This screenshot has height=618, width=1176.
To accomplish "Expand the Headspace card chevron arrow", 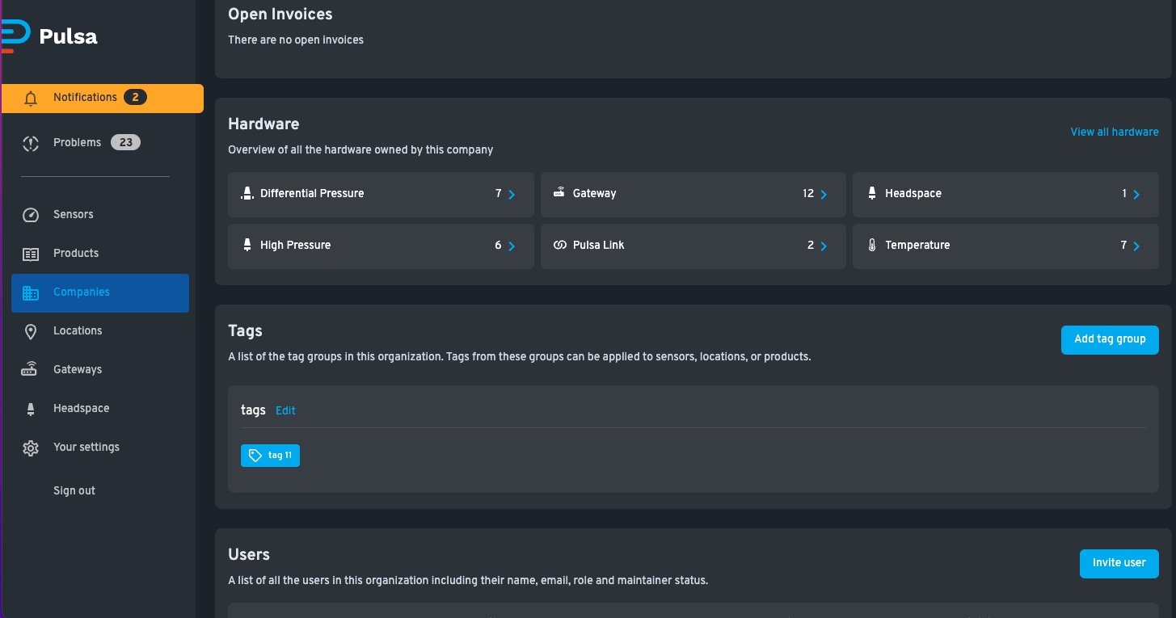I will click(1136, 195).
